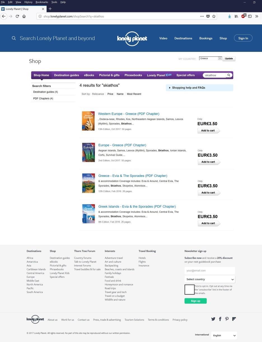Open the File menu
This screenshot has height=342, width=262.
click(x=3, y=2)
